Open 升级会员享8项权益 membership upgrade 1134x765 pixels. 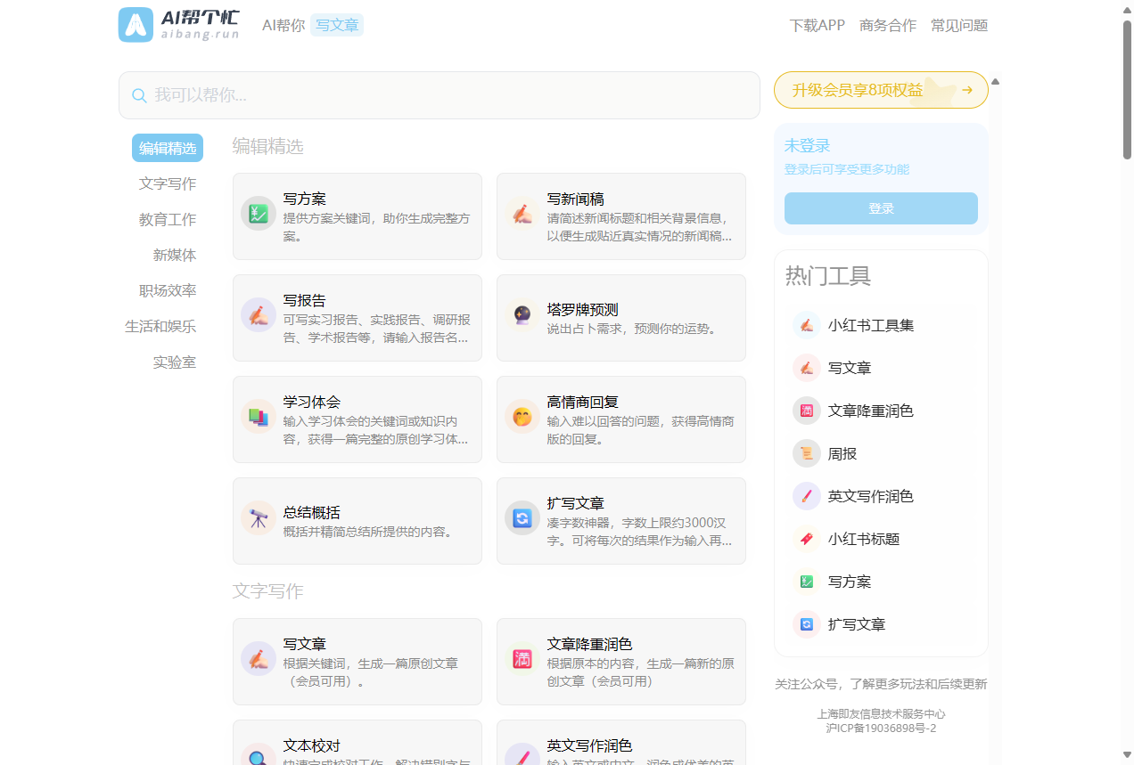click(x=880, y=90)
